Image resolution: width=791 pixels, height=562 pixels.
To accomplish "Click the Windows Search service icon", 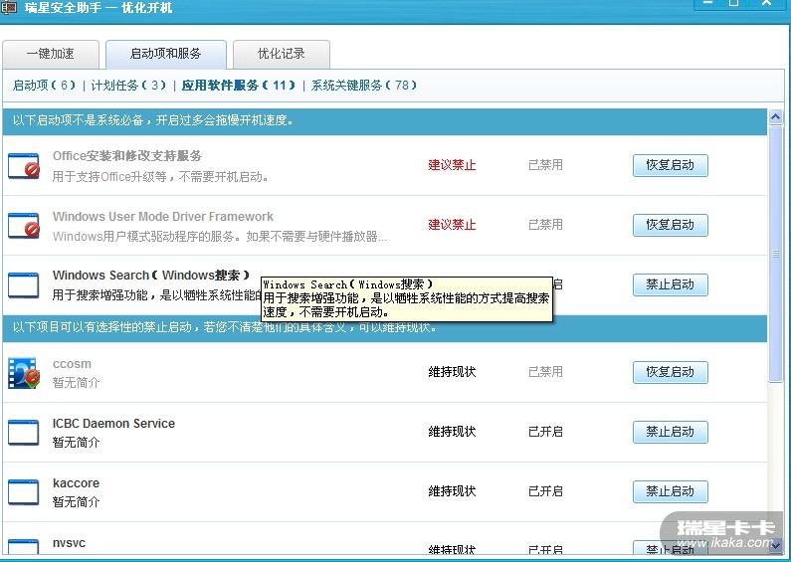I will 24,284.
